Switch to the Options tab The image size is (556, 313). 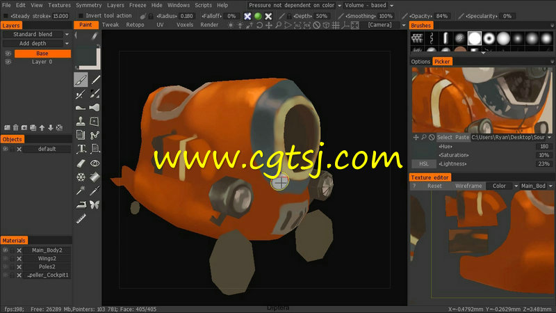pyautogui.click(x=420, y=62)
